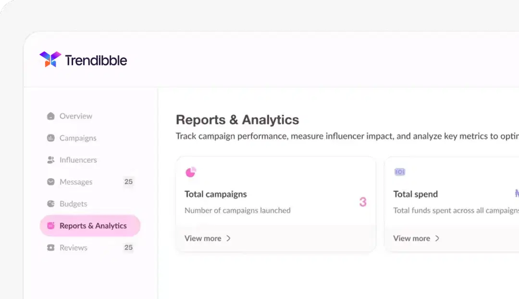Click the highlighted Reports & Analytics sidebar icon
Screen dimensions: 519x299
coord(51,226)
